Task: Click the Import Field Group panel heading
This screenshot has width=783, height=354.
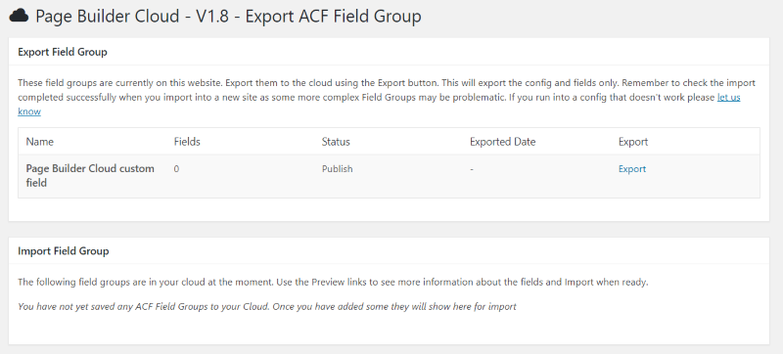Action: click(x=64, y=250)
